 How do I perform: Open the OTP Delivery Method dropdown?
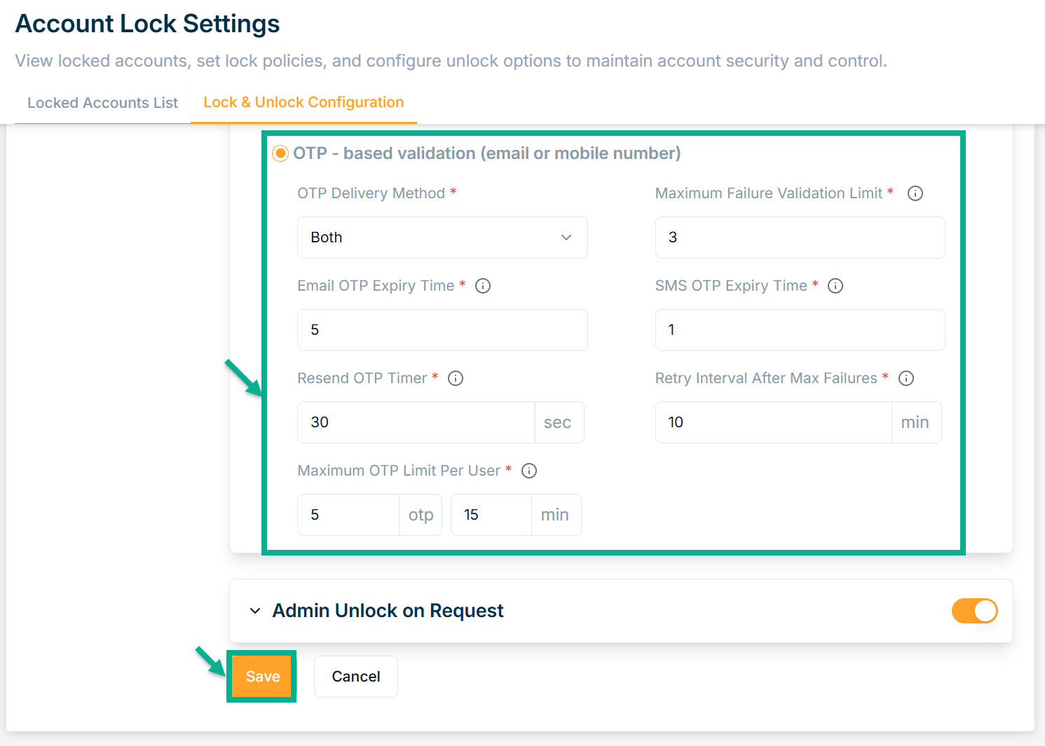click(x=442, y=237)
